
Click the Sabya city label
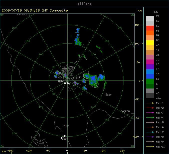tap(66, 125)
